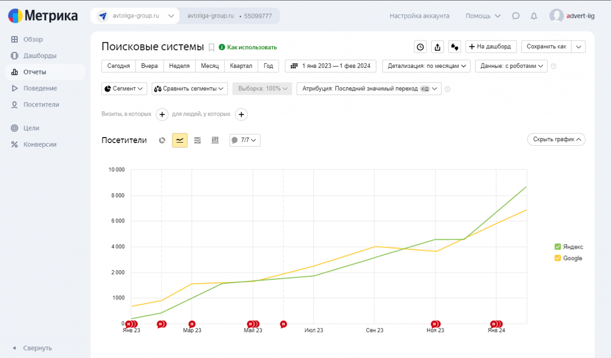Switch to the stacked area chart icon
The height and width of the screenshot is (358, 611).
tap(197, 140)
